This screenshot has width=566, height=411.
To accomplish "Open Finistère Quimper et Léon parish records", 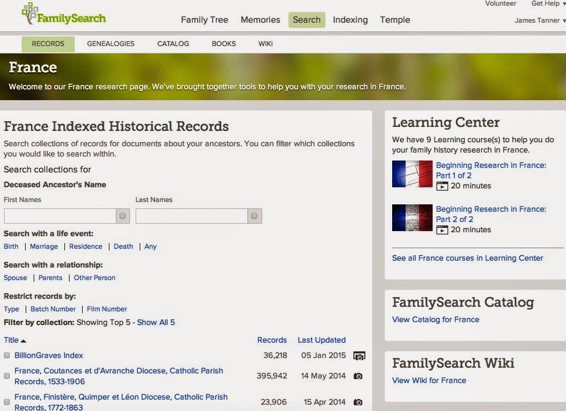I will point(121,402).
